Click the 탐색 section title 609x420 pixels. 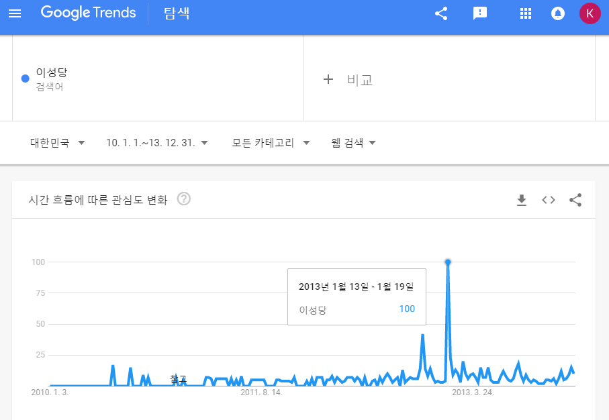pos(177,13)
